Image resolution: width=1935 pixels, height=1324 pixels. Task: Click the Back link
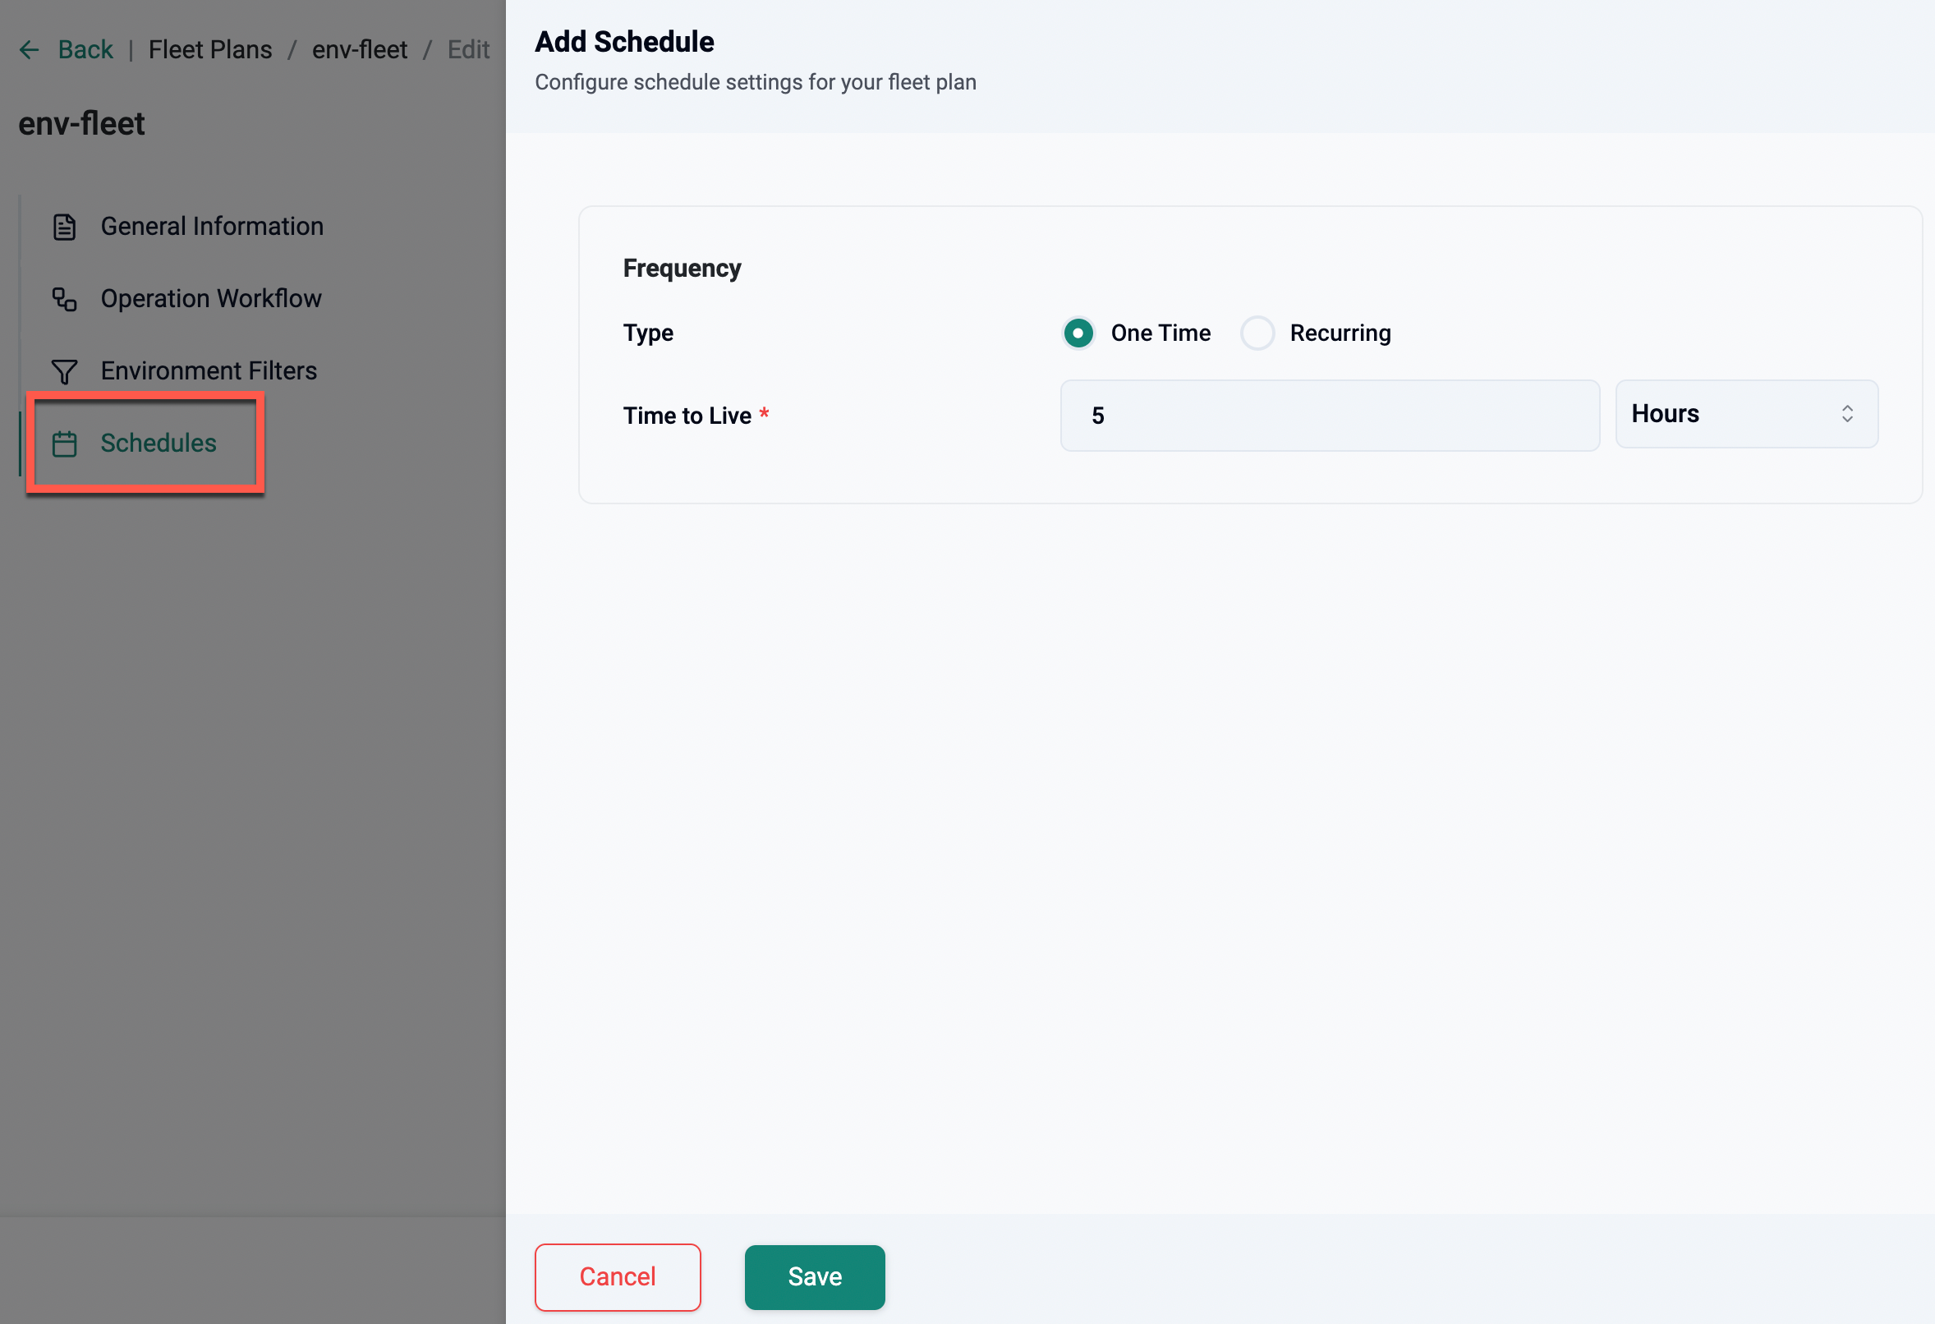[85, 50]
